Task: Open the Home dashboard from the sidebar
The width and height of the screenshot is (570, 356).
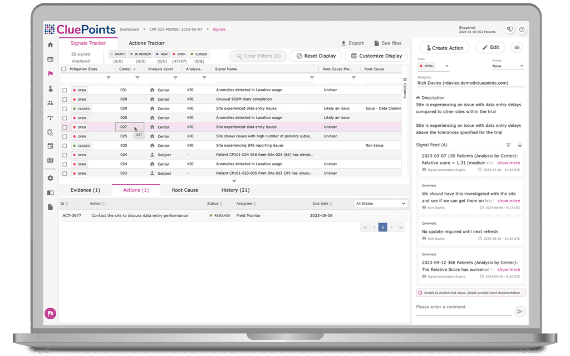Action: point(50,44)
